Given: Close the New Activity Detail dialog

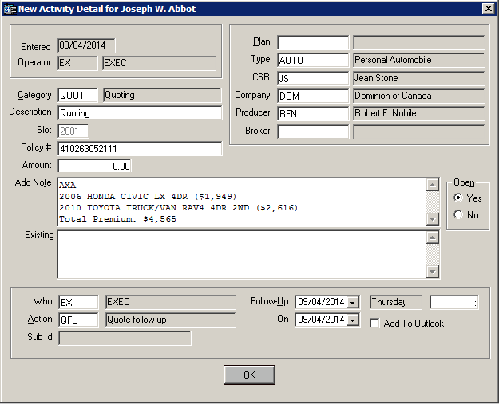Looking at the screenshot, I should pyautogui.click(x=488, y=9).
